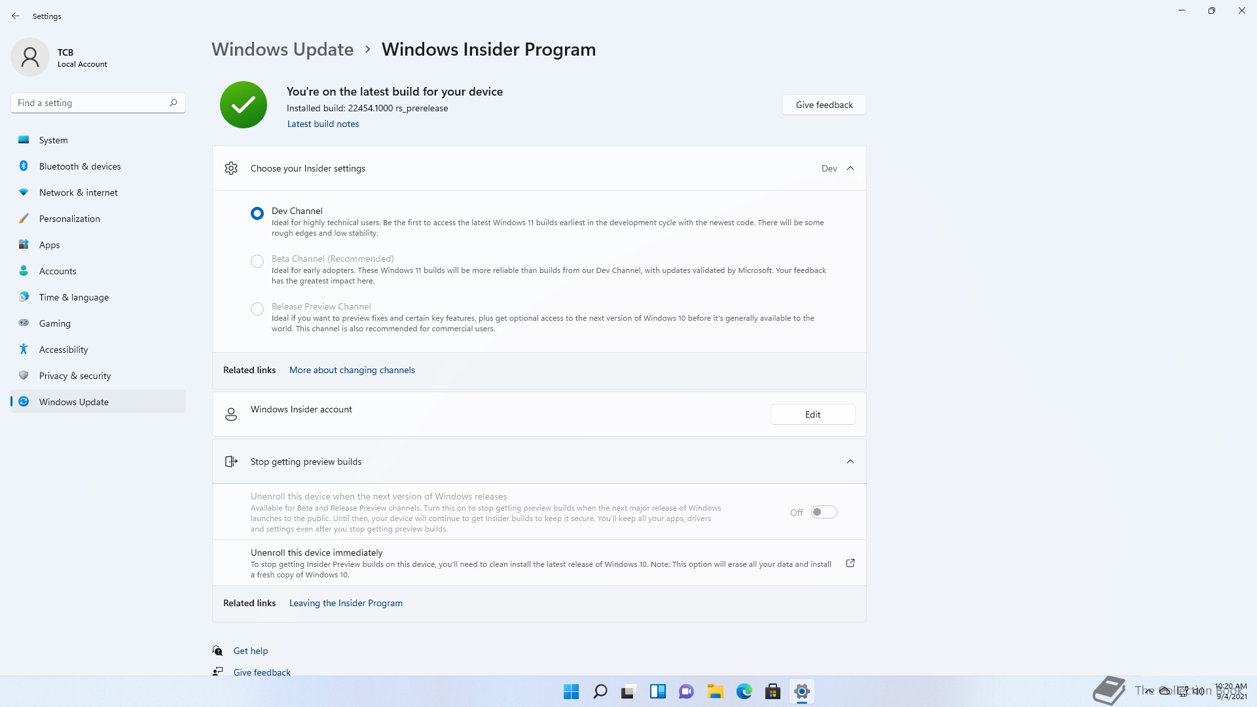Open Personalization settings
1257x707 pixels.
98,219
